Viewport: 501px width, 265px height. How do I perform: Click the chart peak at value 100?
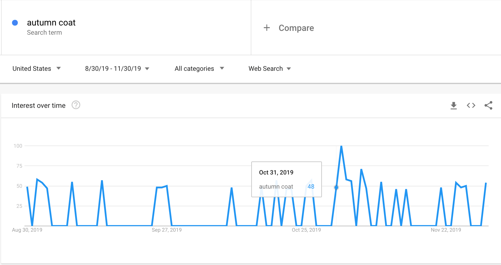coord(341,146)
